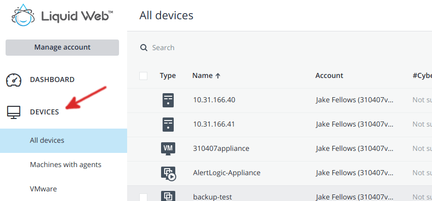Click into the Search input field
This screenshot has height=201, width=432.
pos(289,48)
